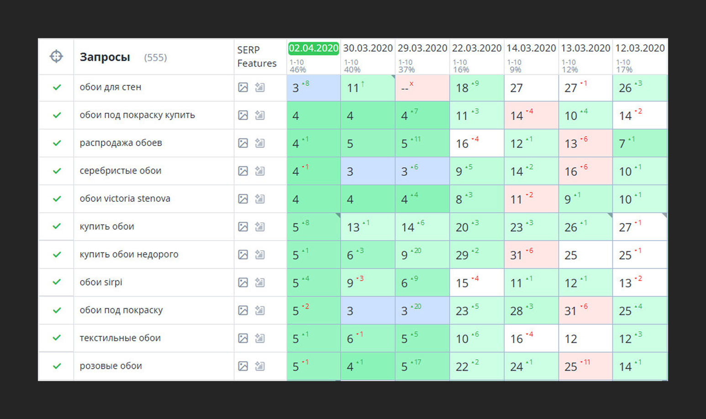
Task: Click position 16 cell for серебристые обои on 13.03.2020
Action: click(x=585, y=171)
